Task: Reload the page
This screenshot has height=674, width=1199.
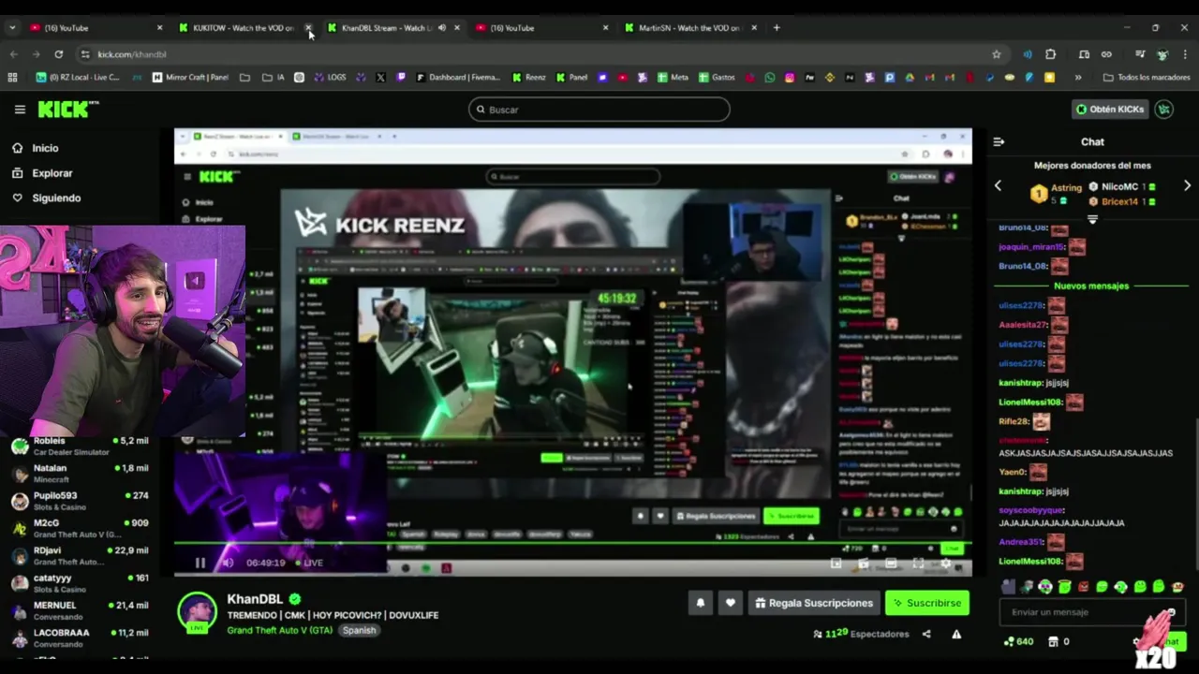Action: 58,54
